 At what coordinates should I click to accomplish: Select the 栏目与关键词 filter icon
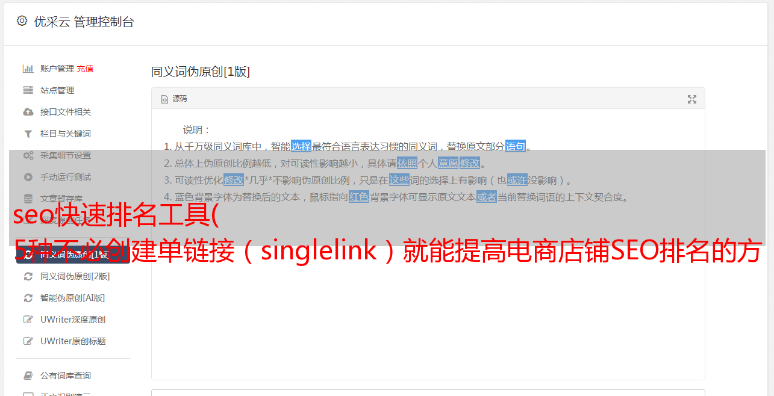(28, 134)
